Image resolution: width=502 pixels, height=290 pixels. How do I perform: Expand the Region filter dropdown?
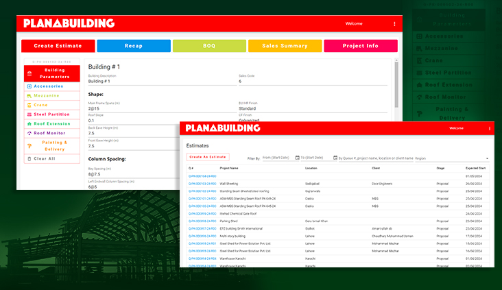pos(452,158)
